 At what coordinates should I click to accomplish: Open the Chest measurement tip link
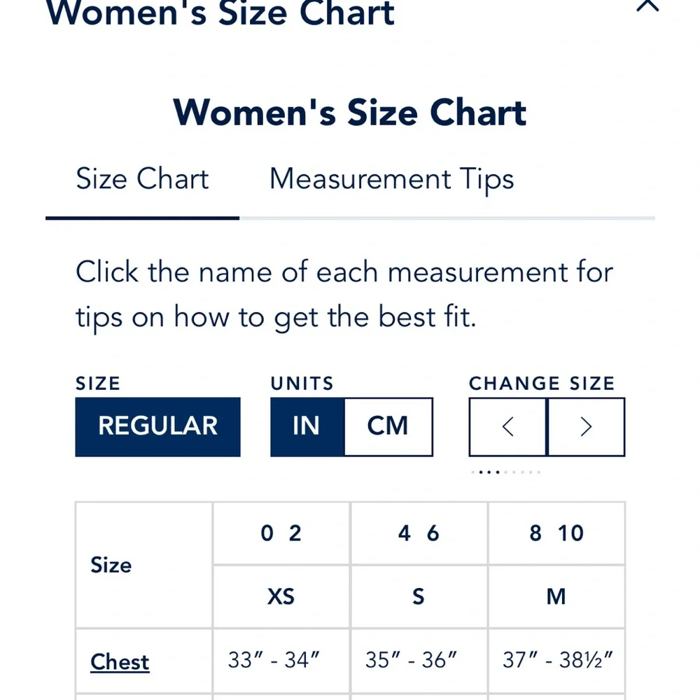click(x=120, y=661)
